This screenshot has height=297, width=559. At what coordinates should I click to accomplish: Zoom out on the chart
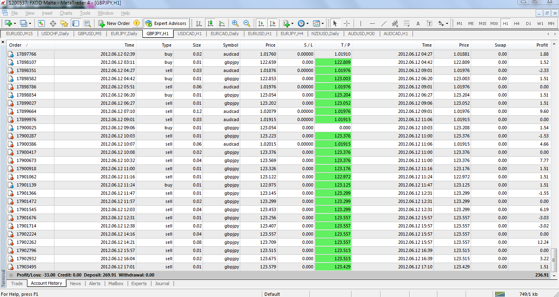pyautogui.click(x=247, y=23)
